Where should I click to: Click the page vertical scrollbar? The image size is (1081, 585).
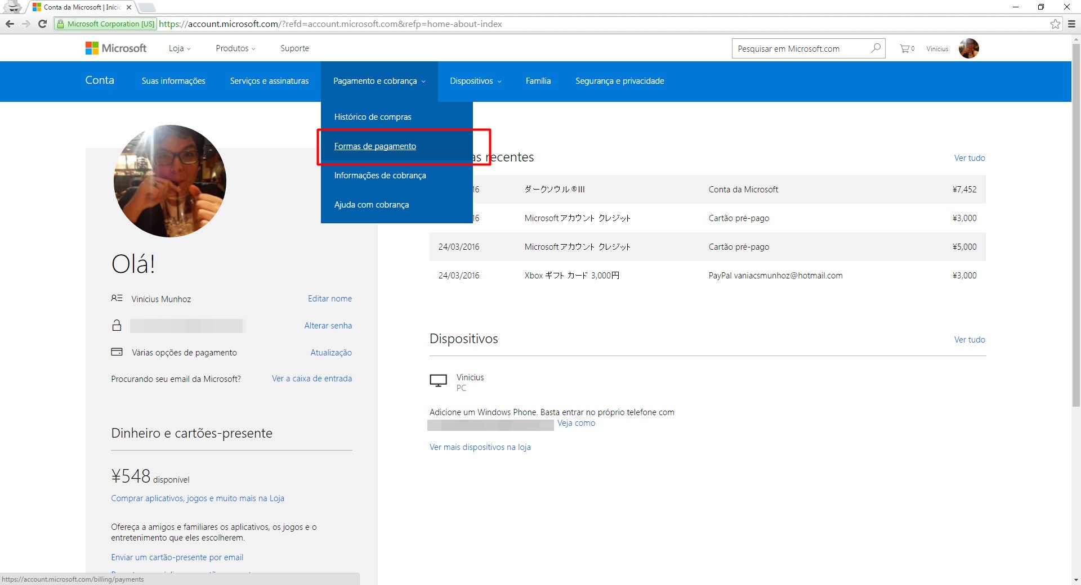[x=1076, y=225]
